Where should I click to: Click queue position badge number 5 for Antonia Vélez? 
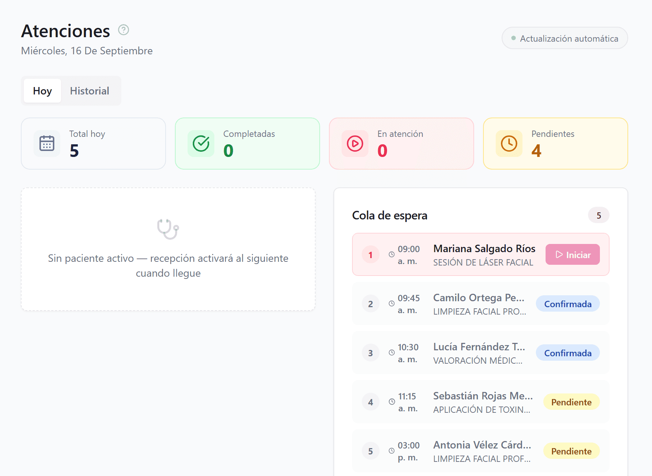pyautogui.click(x=371, y=451)
